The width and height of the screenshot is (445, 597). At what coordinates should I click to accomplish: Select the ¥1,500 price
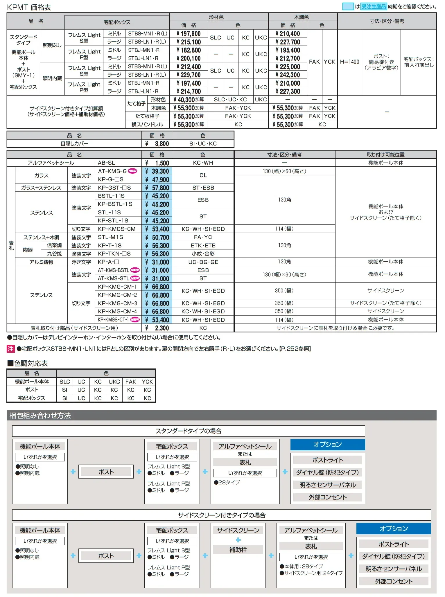(x=157, y=163)
